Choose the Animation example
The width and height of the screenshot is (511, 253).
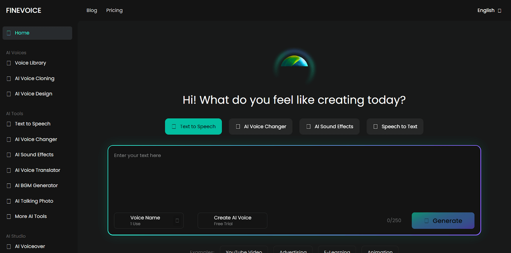380,250
